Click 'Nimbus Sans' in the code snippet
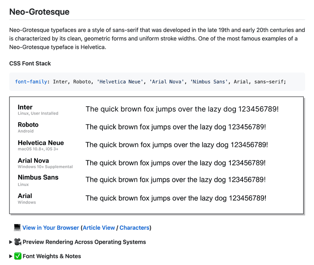314x265 pixels. (x=209, y=82)
